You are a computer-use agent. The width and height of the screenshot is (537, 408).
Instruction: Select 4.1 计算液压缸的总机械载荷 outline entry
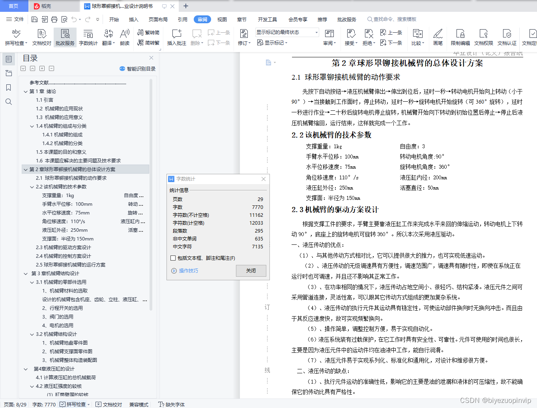pyautogui.click(x=66, y=378)
